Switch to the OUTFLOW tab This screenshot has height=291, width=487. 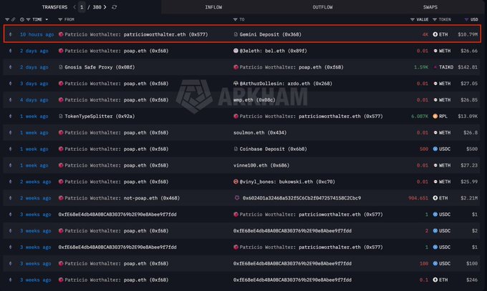pyautogui.click(x=322, y=7)
